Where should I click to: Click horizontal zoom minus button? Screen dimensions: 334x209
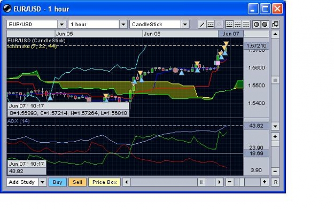click(x=230, y=182)
